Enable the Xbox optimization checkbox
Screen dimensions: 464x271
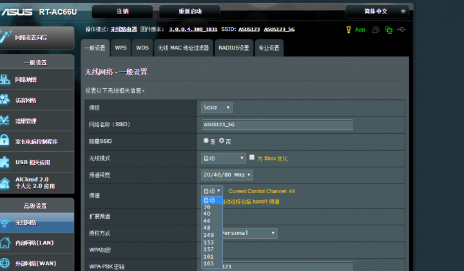coord(252,158)
